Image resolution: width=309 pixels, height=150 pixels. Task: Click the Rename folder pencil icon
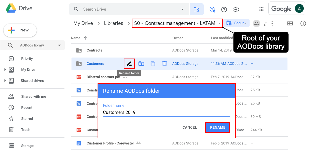[129, 64]
